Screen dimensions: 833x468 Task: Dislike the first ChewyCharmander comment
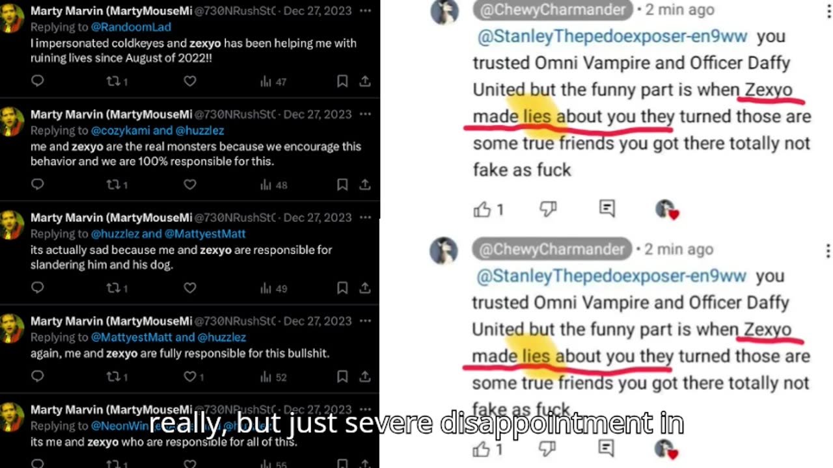coord(548,209)
